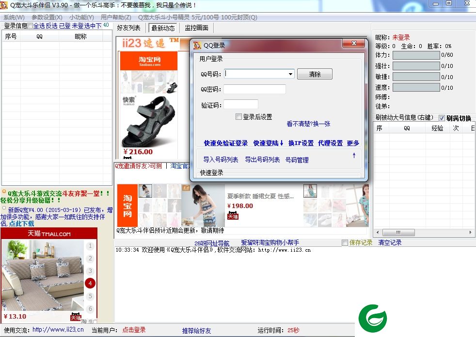Click 点击登录 in the status bar
The image size is (476, 337).
tap(134, 330)
